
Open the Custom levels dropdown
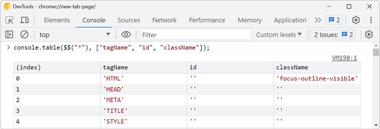pos(279,35)
